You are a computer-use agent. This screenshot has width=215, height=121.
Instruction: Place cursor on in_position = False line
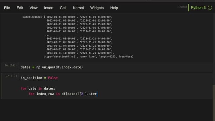click(39, 78)
